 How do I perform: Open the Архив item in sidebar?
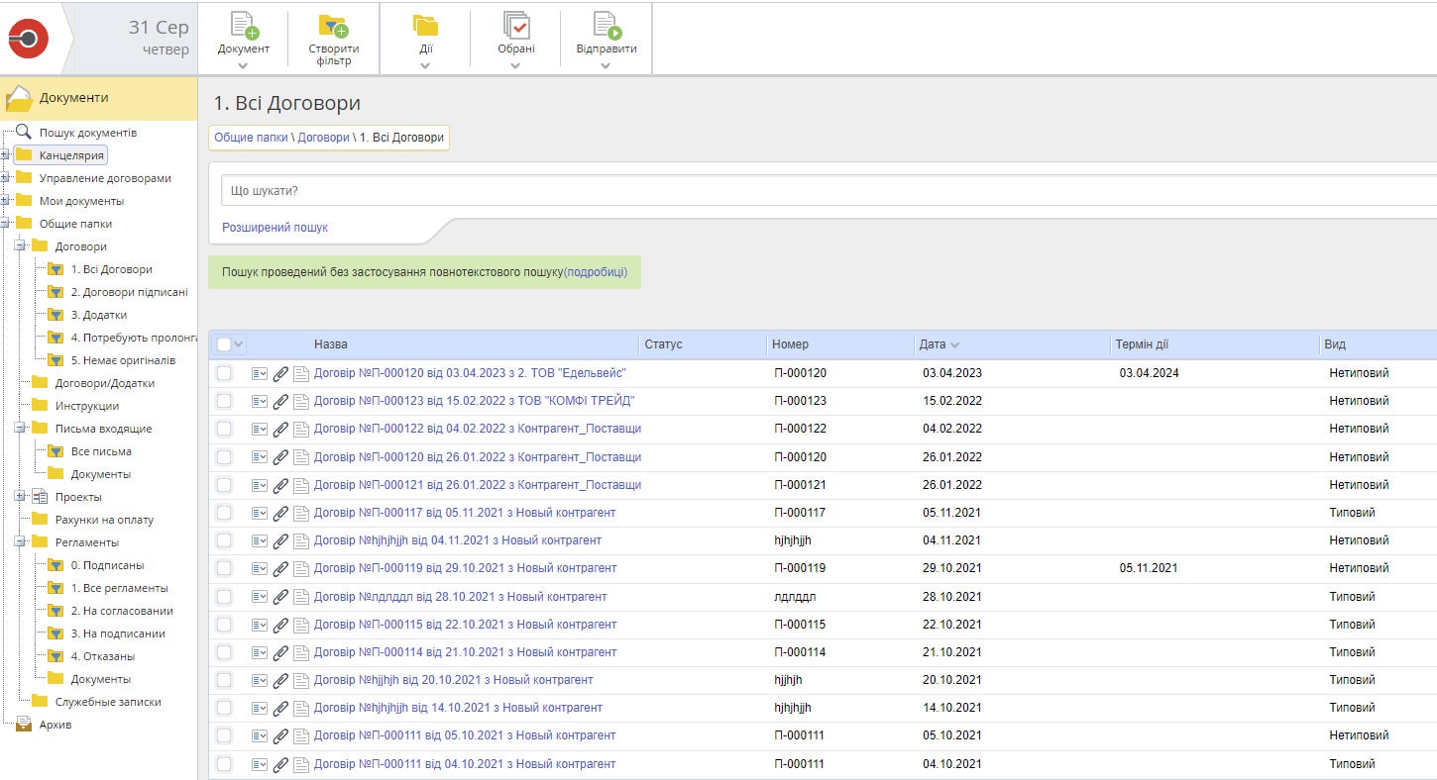tap(55, 725)
